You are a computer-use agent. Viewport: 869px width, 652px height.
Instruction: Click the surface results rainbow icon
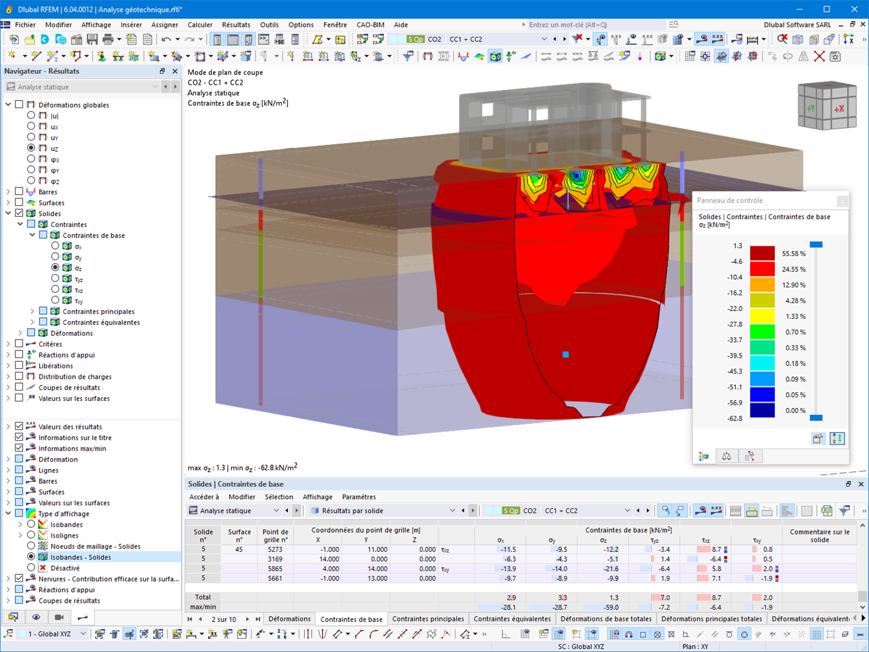pyautogui.click(x=479, y=56)
